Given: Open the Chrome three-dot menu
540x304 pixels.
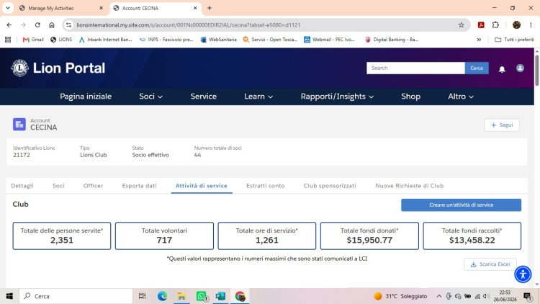Looking at the screenshot, I should tap(531, 24).
